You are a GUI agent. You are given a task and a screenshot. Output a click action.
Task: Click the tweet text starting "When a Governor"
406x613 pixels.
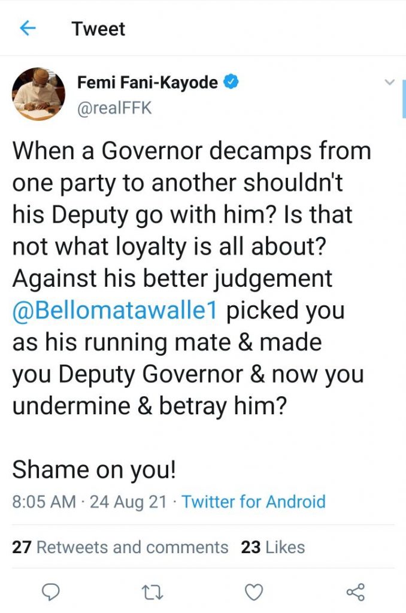192,151
